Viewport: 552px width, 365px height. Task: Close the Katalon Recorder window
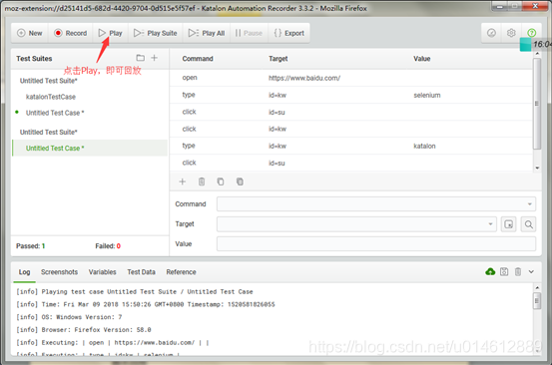(535, 6)
